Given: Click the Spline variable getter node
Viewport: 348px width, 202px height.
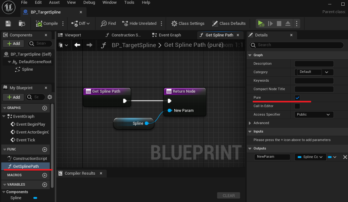Looking at the screenshot, I should pos(133,123).
